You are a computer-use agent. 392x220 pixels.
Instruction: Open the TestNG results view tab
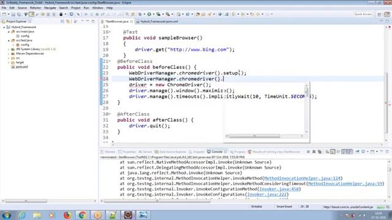[274, 152]
